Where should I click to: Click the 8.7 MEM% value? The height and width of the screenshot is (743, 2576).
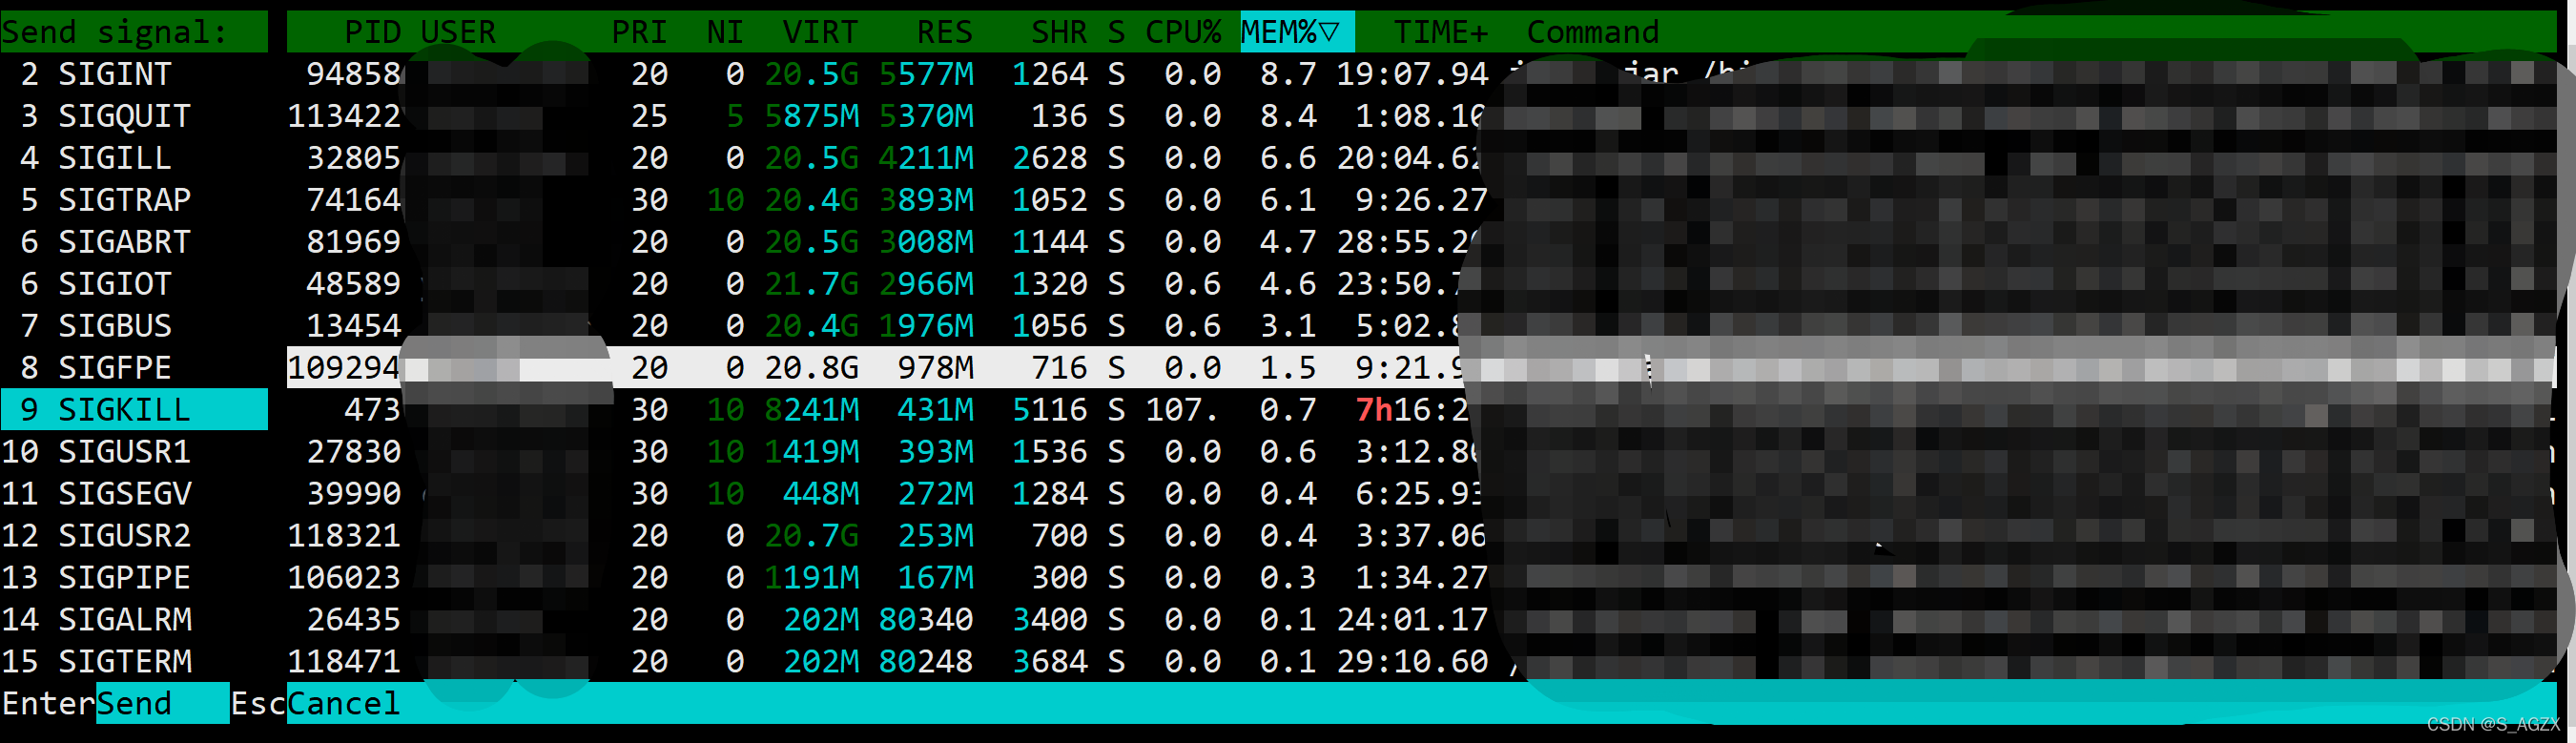point(1288,74)
